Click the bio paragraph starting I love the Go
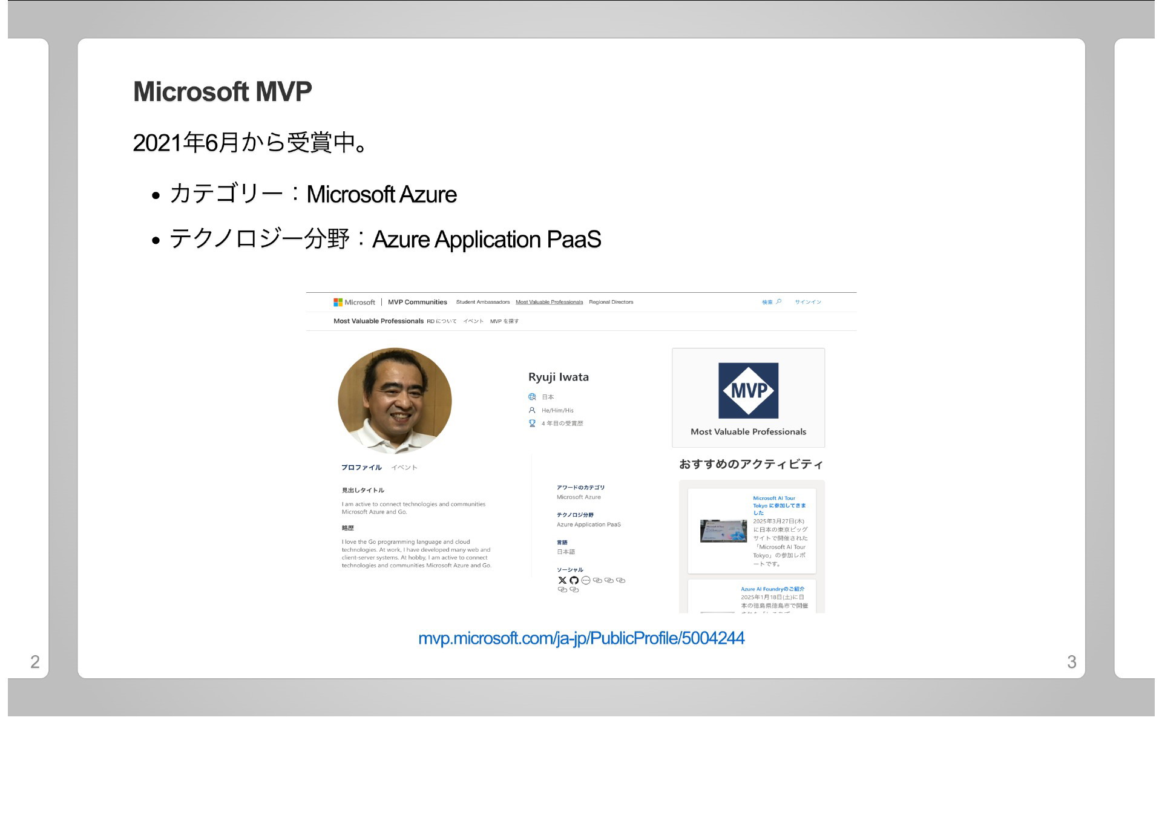The height and width of the screenshot is (821, 1162). pyautogui.click(x=416, y=554)
